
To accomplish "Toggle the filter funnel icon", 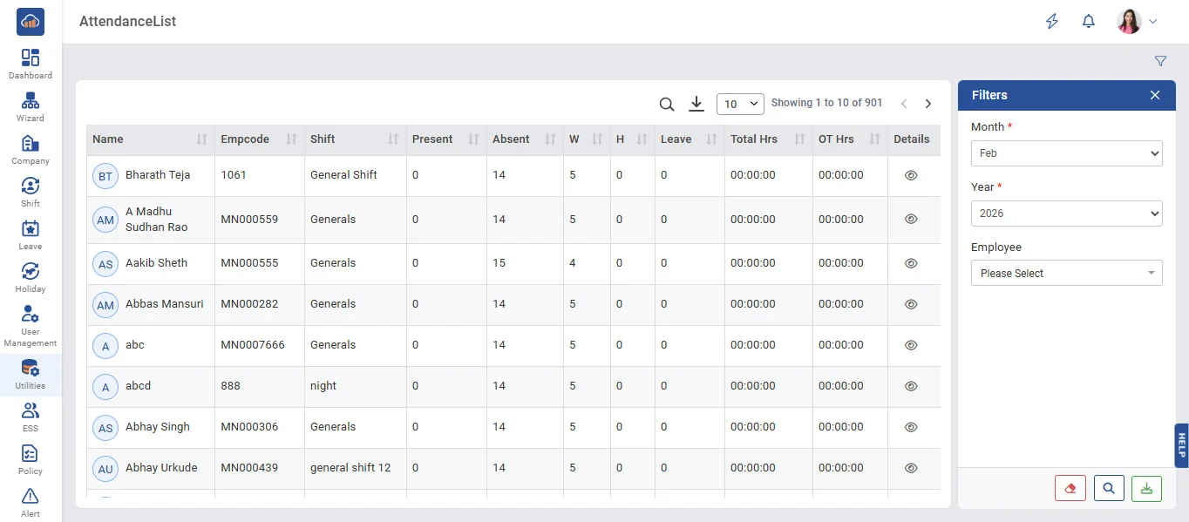I will tap(1160, 61).
